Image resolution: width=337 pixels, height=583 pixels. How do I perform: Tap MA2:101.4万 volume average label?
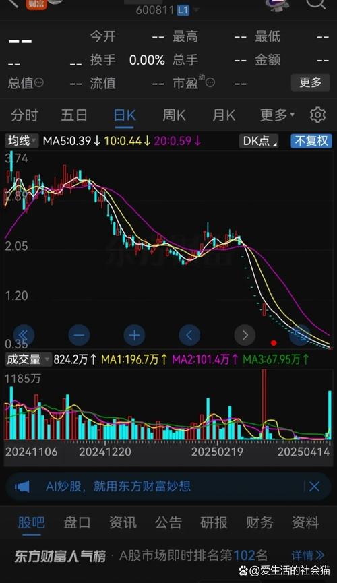pos(205,359)
